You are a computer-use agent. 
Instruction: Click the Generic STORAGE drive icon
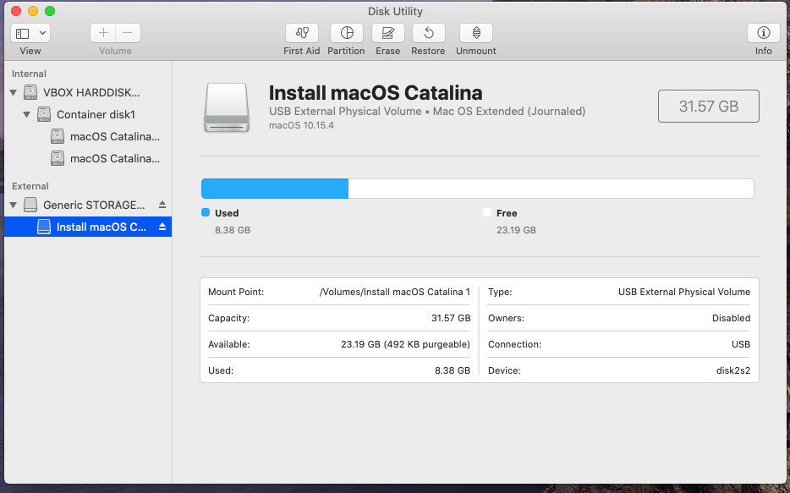[30, 205]
